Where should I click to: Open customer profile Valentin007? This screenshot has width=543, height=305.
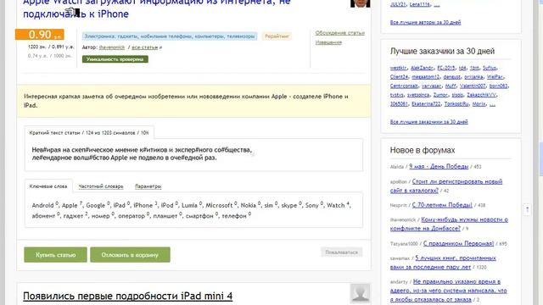coord(473,86)
